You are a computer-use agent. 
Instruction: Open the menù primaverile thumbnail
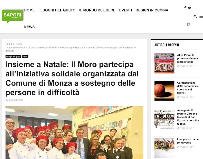pos(164,148)
